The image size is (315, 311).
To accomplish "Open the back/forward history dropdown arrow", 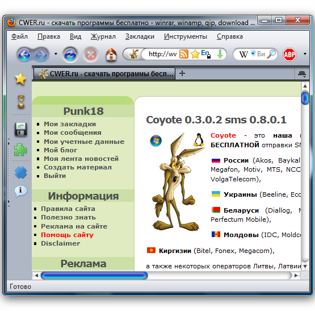I will point(56,54).
